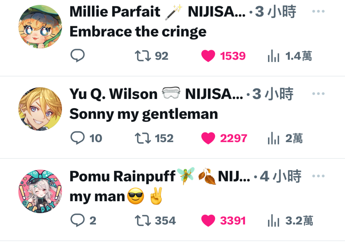
Task: Open more options for Yu Q. Wilson's tweet
Action: 318,94
